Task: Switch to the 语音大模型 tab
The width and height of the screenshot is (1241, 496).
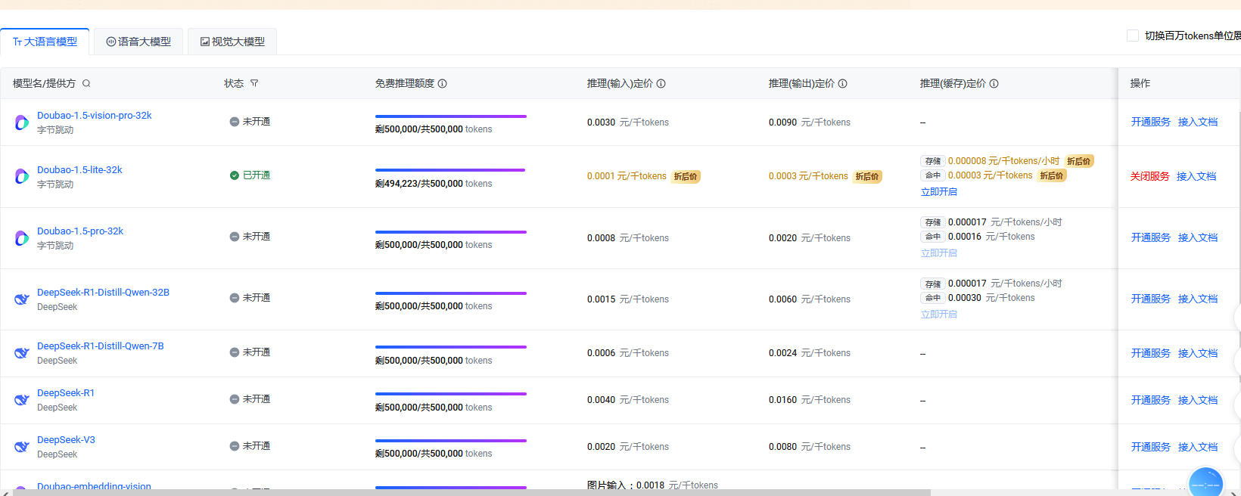Action: (138, 42)
